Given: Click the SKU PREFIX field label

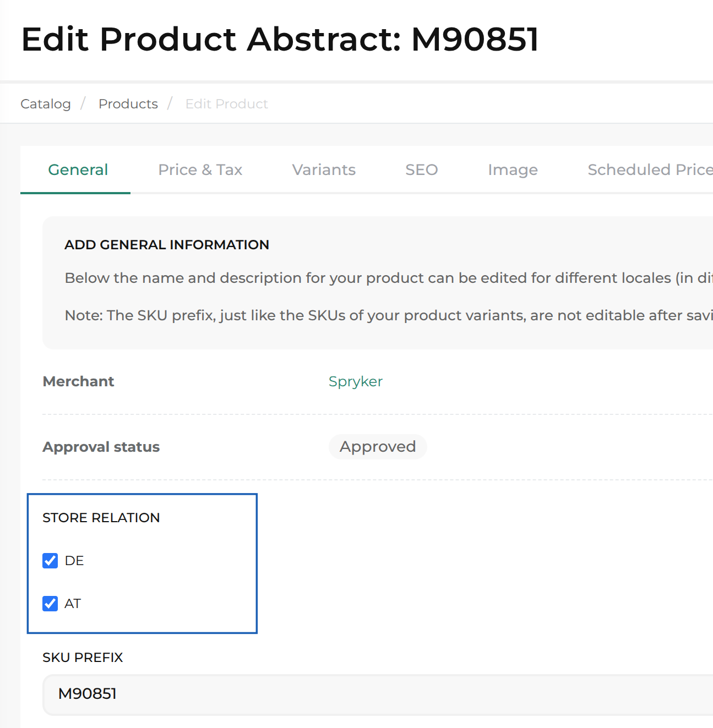Looking at the screenshot, I should click(x=83, y=658).
